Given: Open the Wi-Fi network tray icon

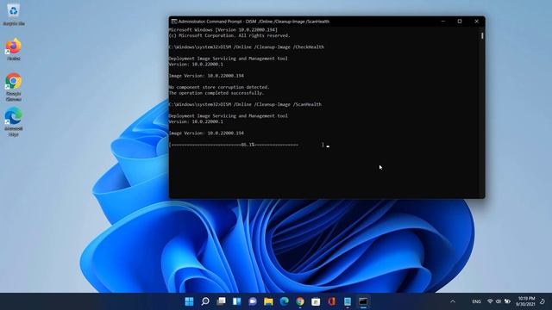Looking at the screenshot, I should 490,301.
